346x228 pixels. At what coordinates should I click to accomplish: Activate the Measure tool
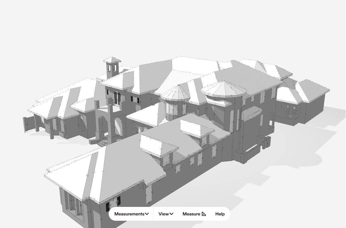coord(194,214)
